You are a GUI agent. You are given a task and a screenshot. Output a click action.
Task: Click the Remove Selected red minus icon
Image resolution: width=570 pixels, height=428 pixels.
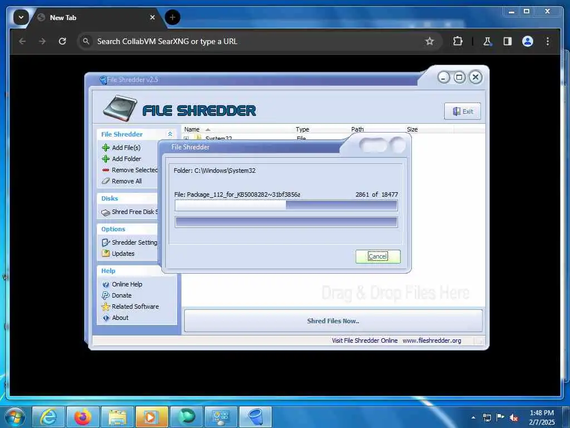(106, 170)
